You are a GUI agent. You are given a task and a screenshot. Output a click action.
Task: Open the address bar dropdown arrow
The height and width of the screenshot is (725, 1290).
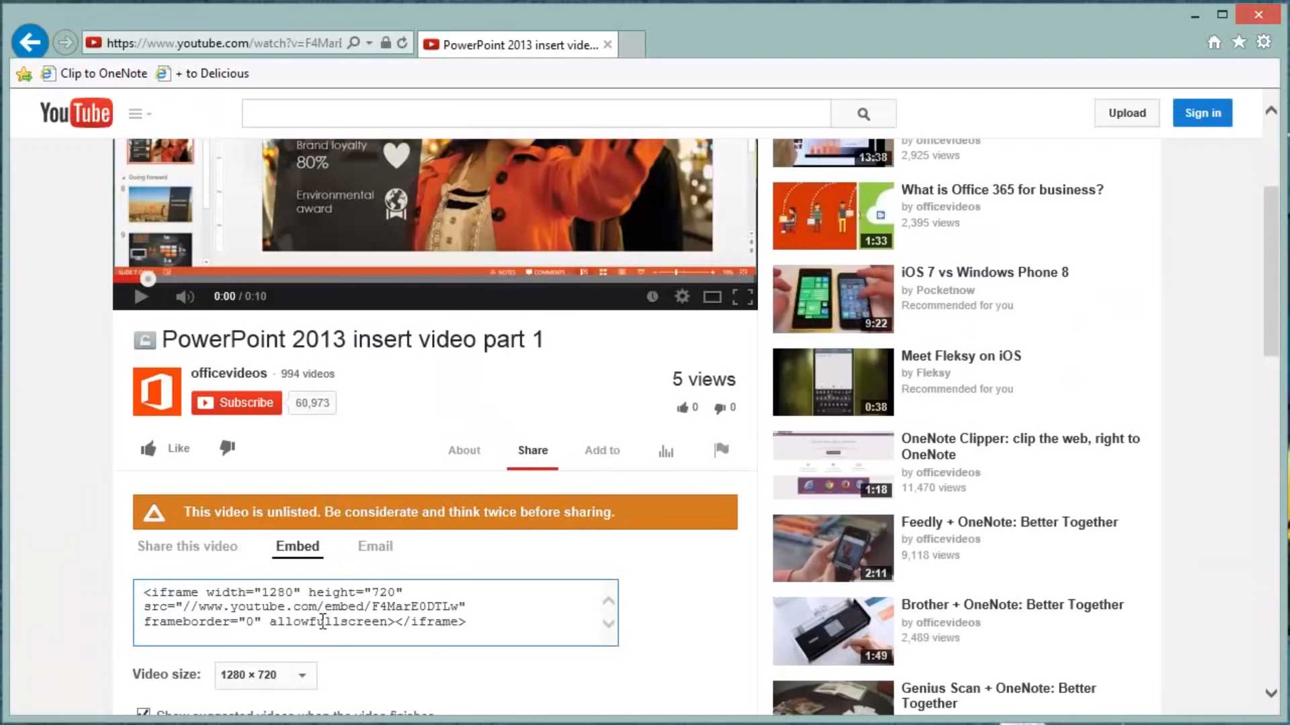[x=370, y=43]
